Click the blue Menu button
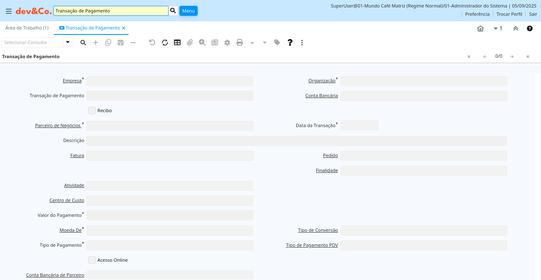The image size is (541, 280). click(x=189, y=11)
